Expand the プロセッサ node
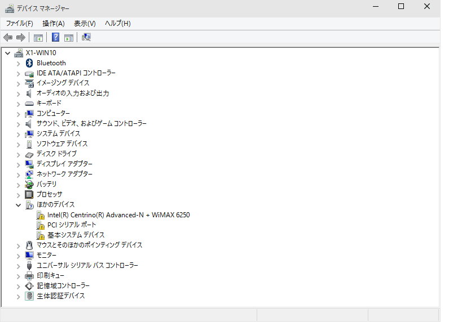 coord(18,195)
